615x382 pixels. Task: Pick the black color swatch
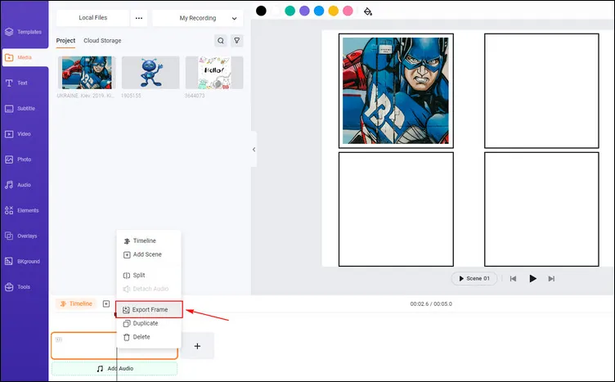click(261, 11)
